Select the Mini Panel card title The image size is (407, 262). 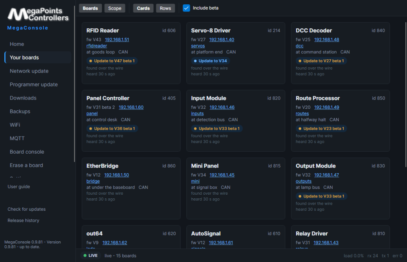point(205,166)
